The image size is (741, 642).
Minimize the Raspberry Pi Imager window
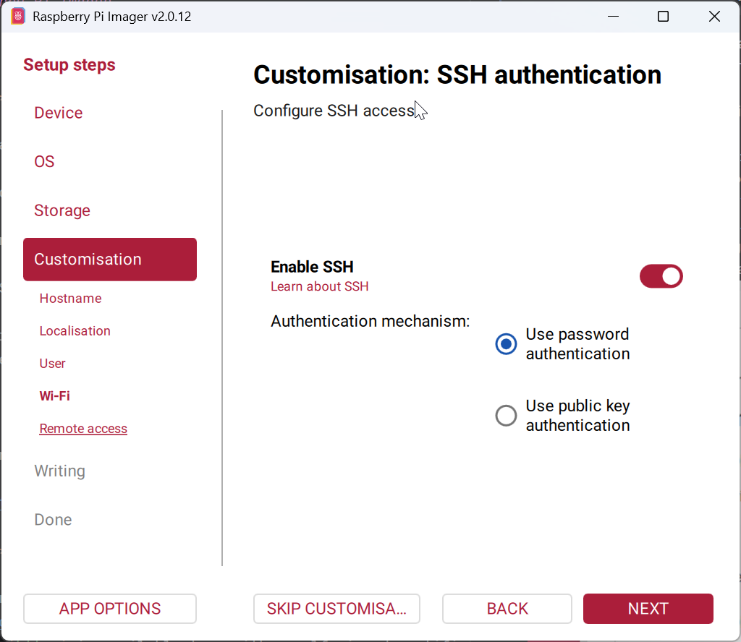613,17
